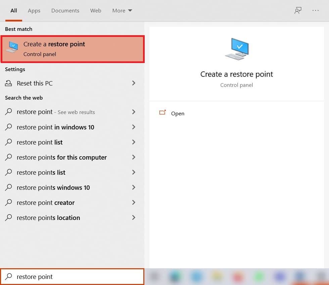Image resolution: width=329 pixels, height=285 pixels.
Task: Click Open to launch Create a restore point
Action: [x=178, y=113]
